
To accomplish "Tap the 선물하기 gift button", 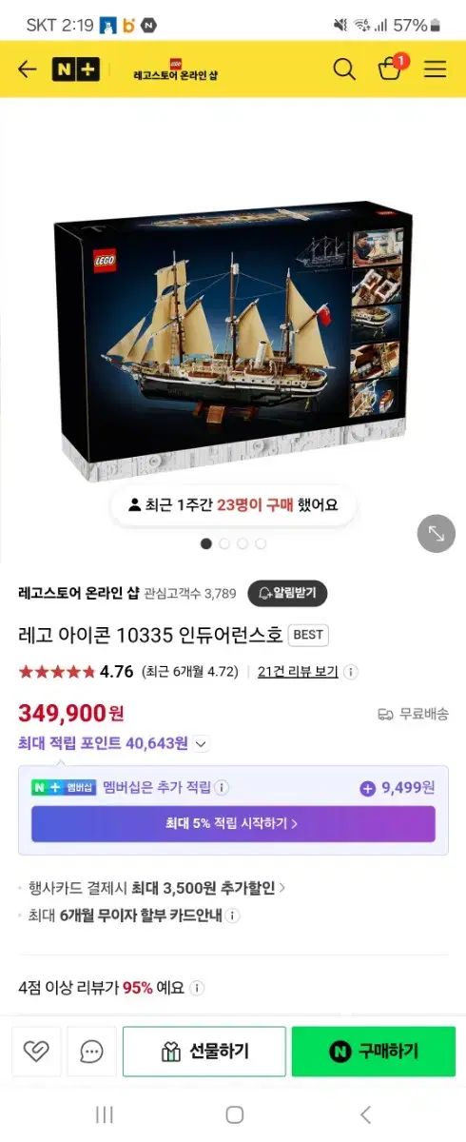I will (x=204, y=1052).
